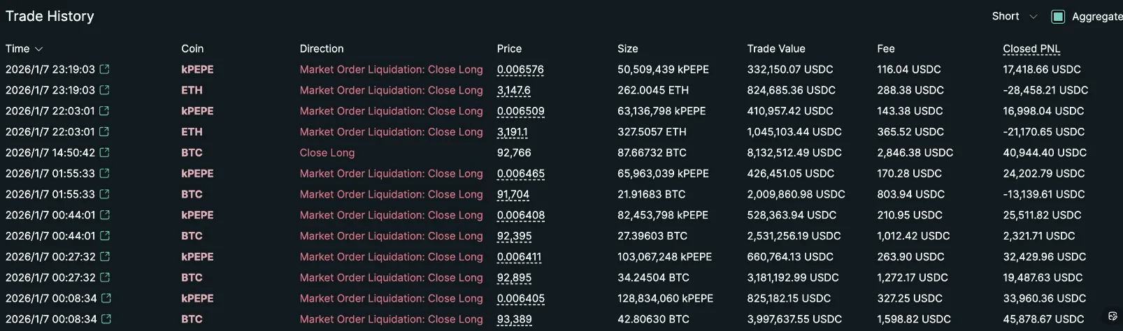This screenshot has width=1123, height=331.
Task: Open explorer link for kPEPE trade at 00:08:34
Action: click(x=106, y=298)
